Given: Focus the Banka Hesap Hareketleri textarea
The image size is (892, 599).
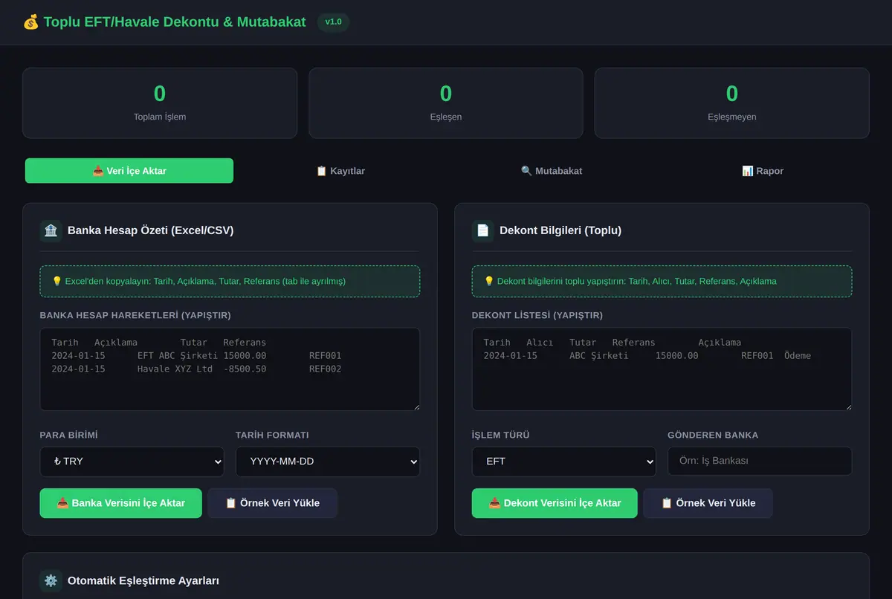Looking at the screenshot, I should [x=230, y=369].
